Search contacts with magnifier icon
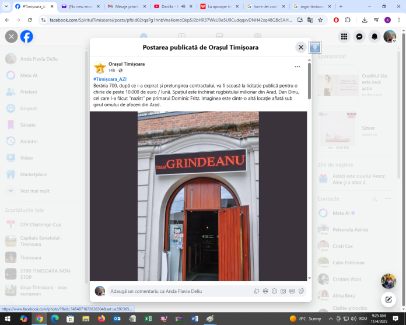Viewport: 406px width, 325px height. coord(374,199)
